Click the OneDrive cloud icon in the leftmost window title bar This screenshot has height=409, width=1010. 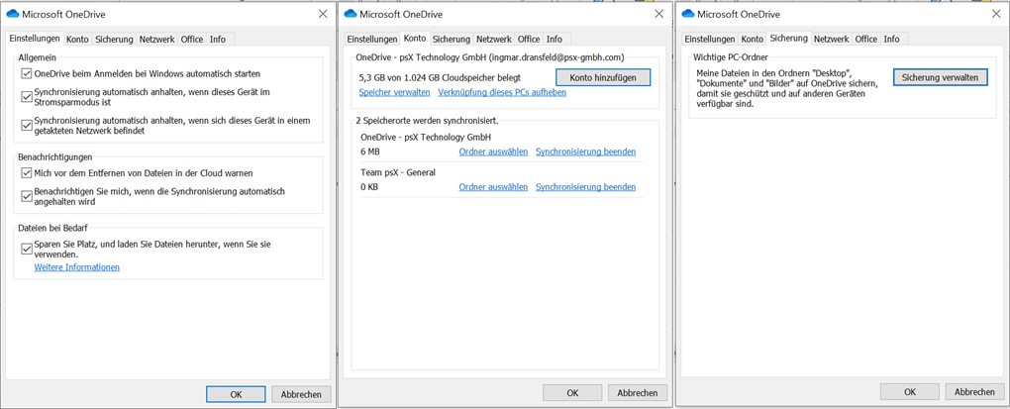click(x=13, y=14)
